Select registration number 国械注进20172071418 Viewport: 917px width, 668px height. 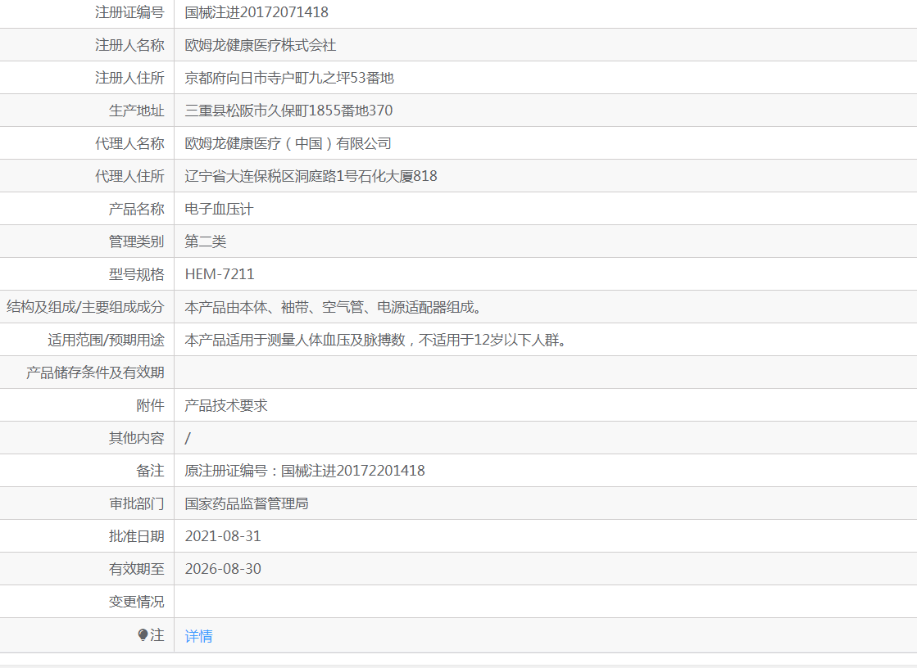(x=256, y=12)
